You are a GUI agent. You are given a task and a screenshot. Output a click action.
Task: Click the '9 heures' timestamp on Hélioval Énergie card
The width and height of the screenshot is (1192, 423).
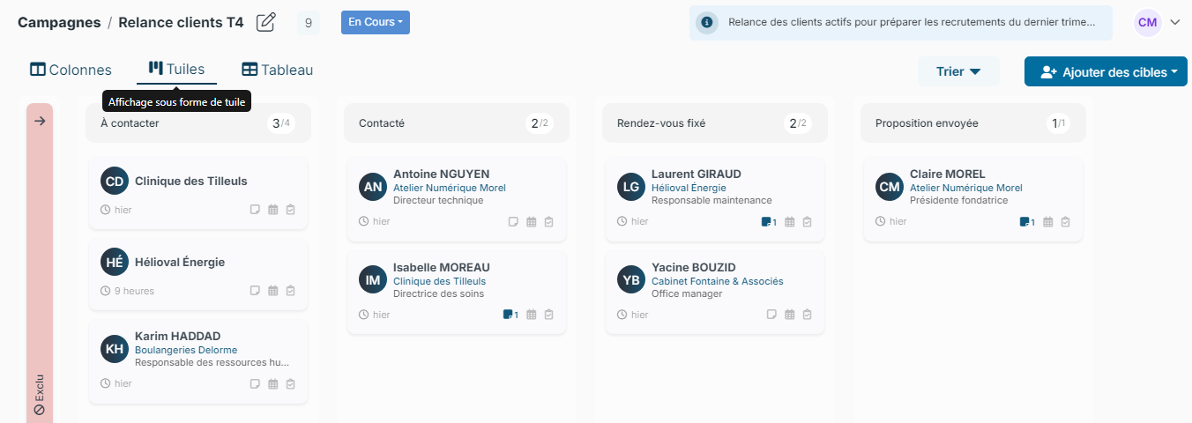(x=134, y=291)
